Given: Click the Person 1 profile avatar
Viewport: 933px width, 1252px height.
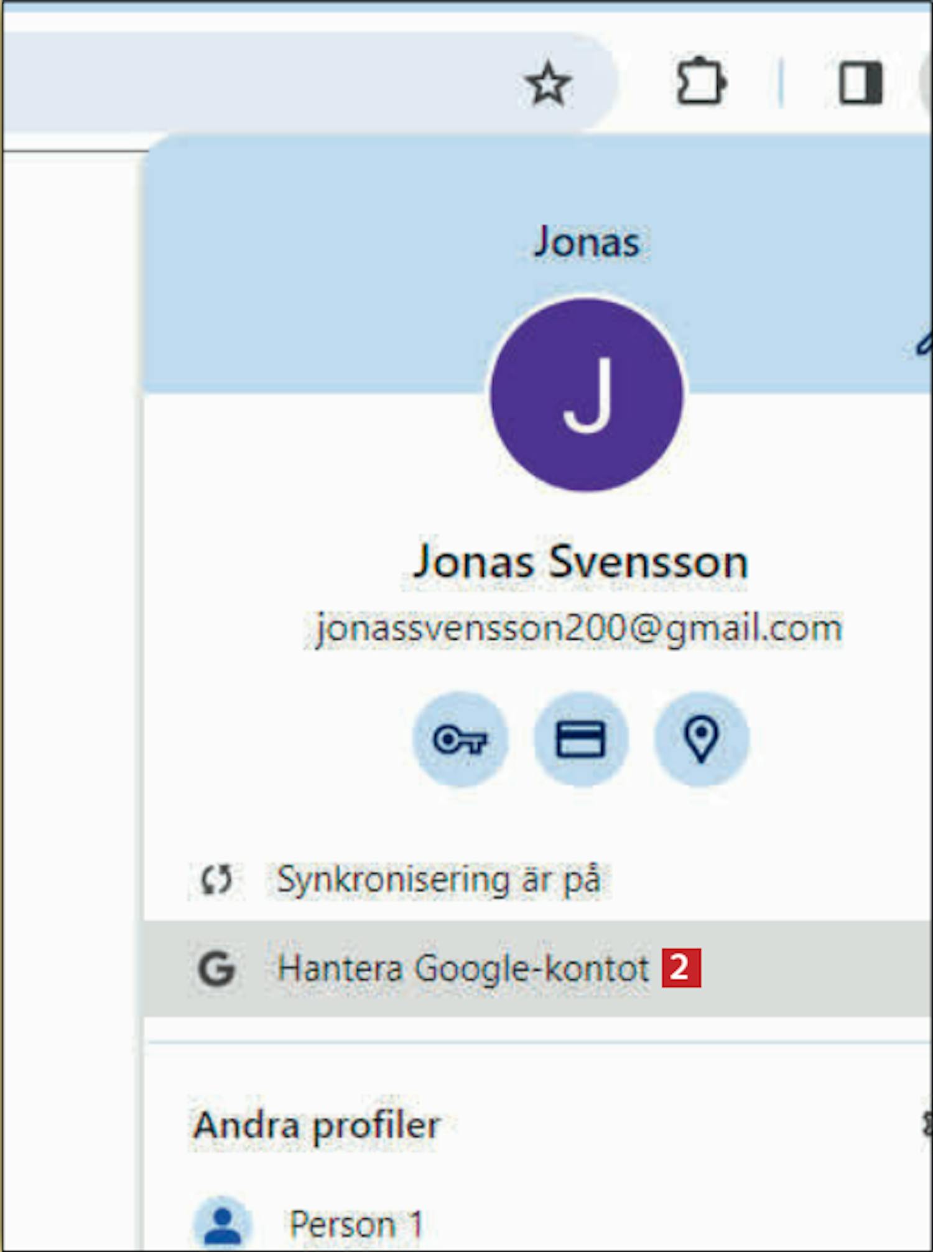Looking at the screenshot, I should point(223,1222).
